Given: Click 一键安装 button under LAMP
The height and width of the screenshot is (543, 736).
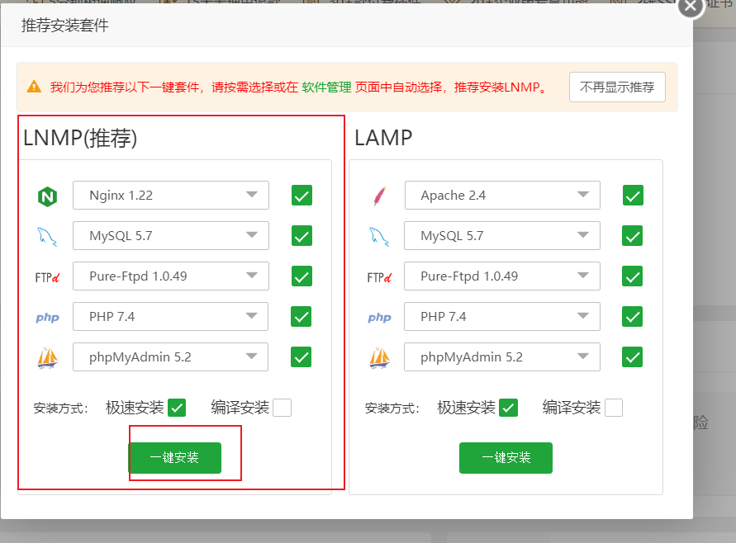Looking at the screenshot, I should [506, 458].
